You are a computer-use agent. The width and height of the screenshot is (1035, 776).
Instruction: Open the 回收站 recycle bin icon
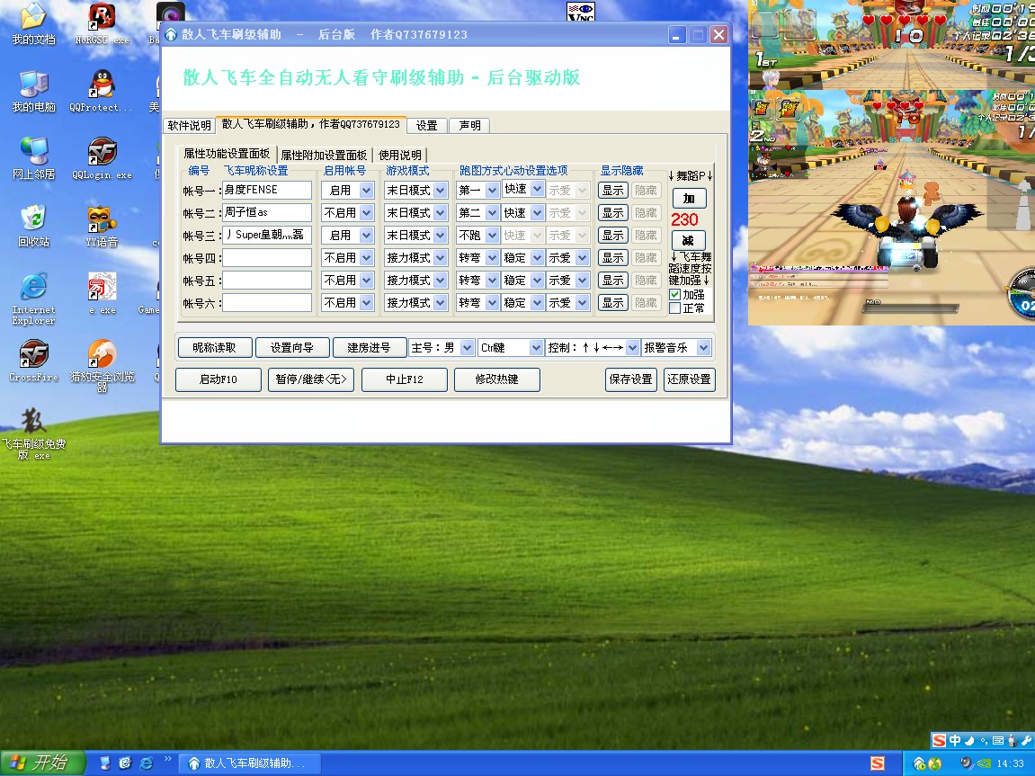pos(33,226)
